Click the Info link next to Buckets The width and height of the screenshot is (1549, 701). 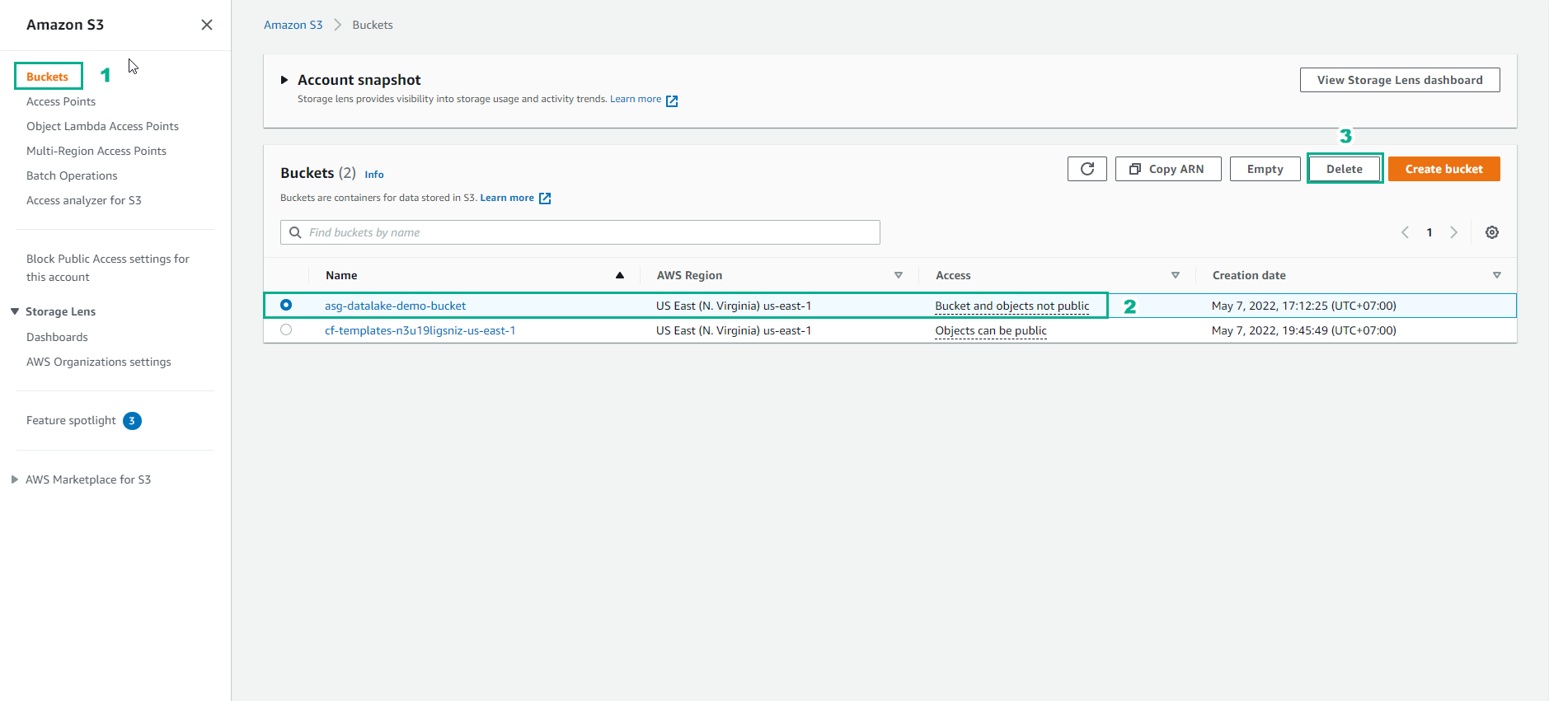pos(374,175)
